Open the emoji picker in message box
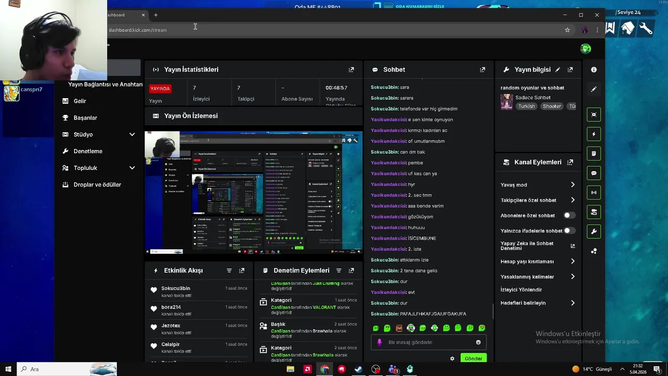This screenshot has height=376, width=668. click(478, 342)
